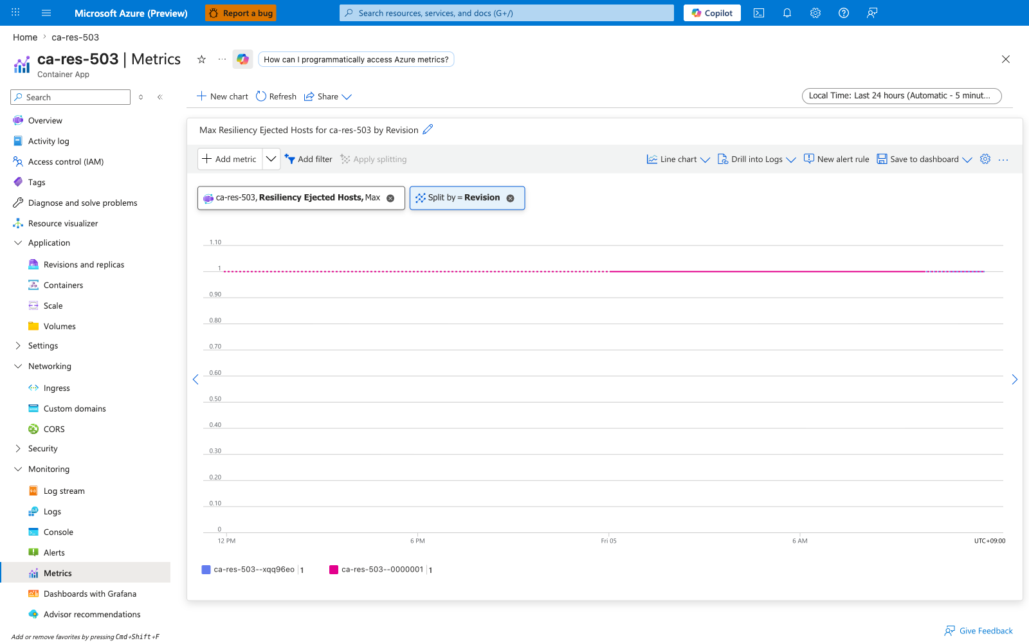The height and width of the screenshot is (643, 1029).
Task: Click the Add metric button
Action: click(x=230, y=159)
